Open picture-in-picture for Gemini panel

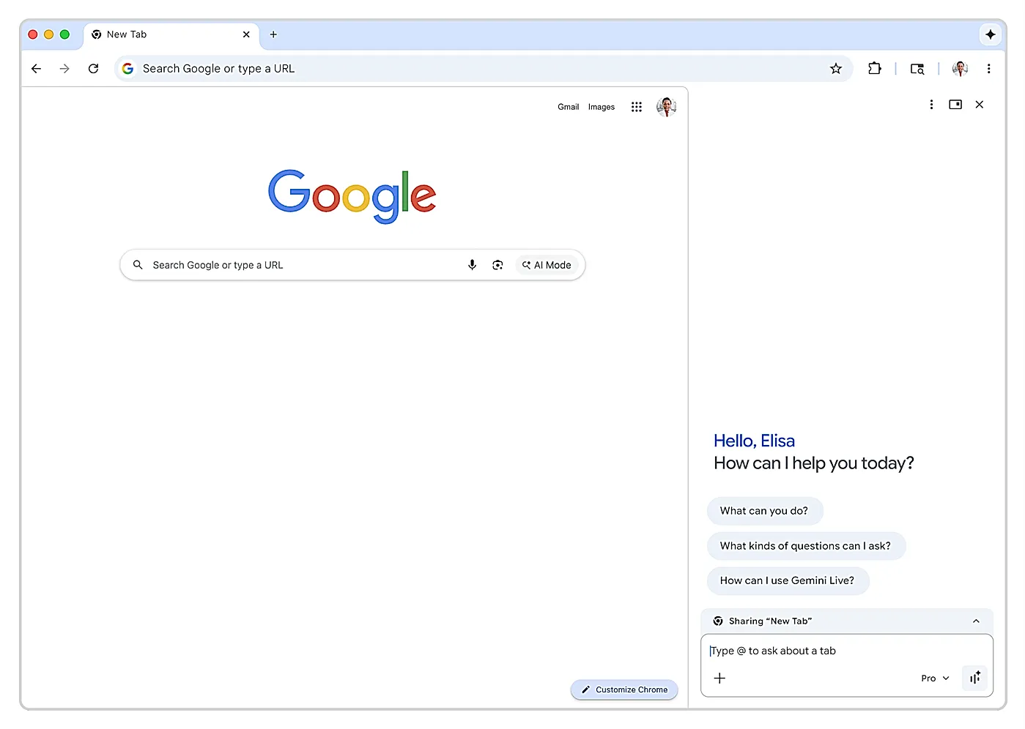click(x=955, y=105)
